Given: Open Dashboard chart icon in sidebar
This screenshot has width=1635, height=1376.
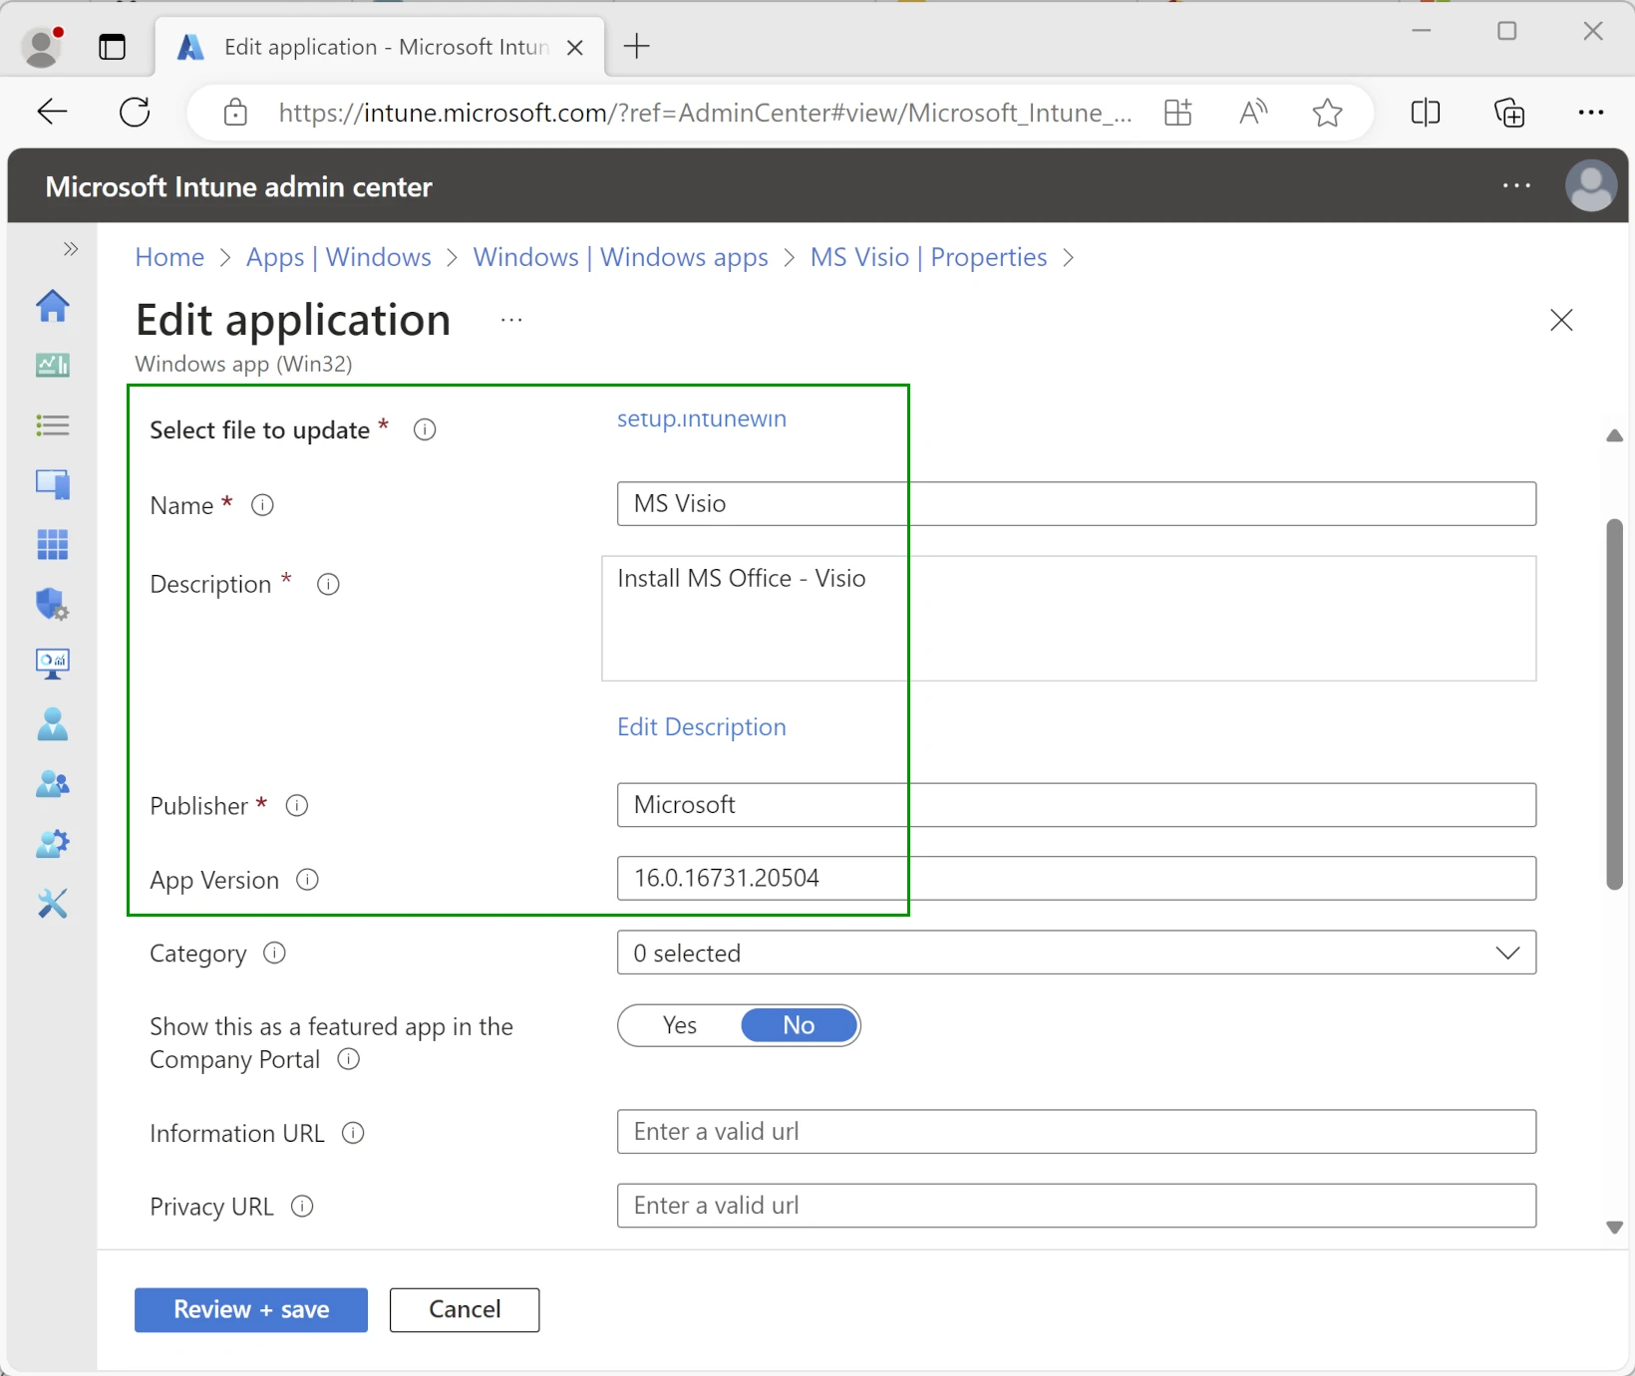Looking at the screenshot, I should [53, 366].
